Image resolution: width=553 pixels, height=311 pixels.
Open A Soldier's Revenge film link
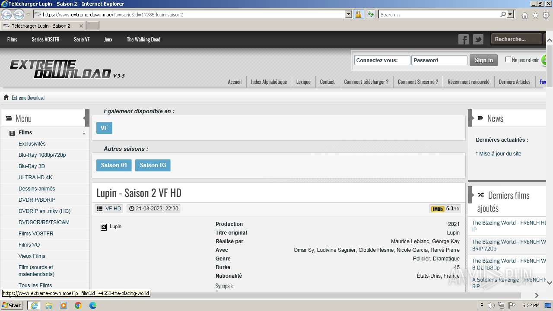509,283
